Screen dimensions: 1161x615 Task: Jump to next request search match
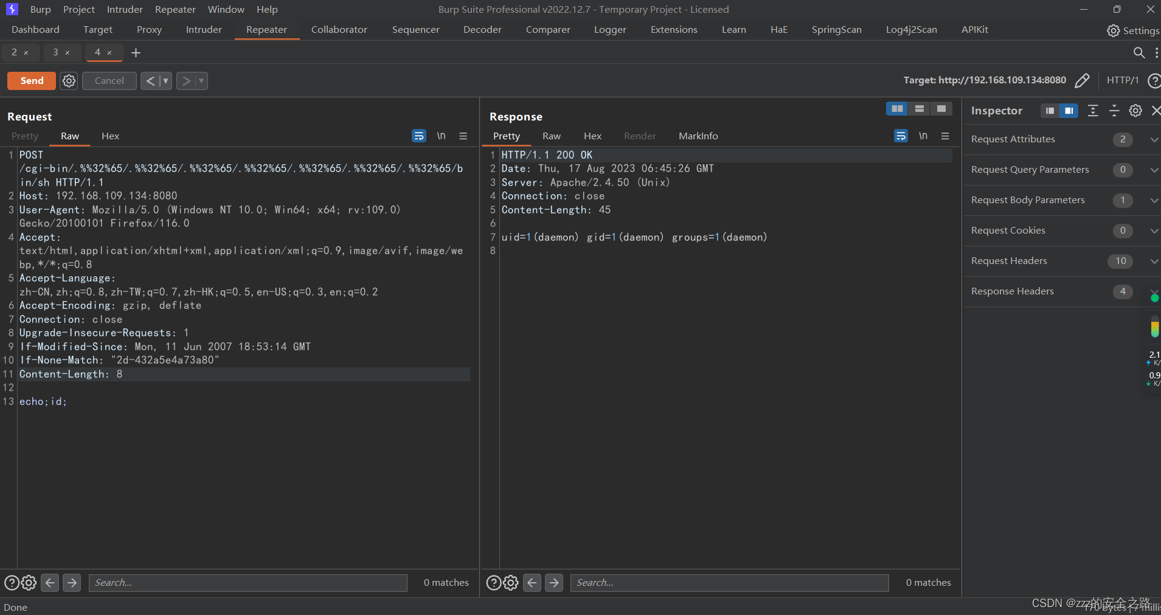tap(72, 583)
